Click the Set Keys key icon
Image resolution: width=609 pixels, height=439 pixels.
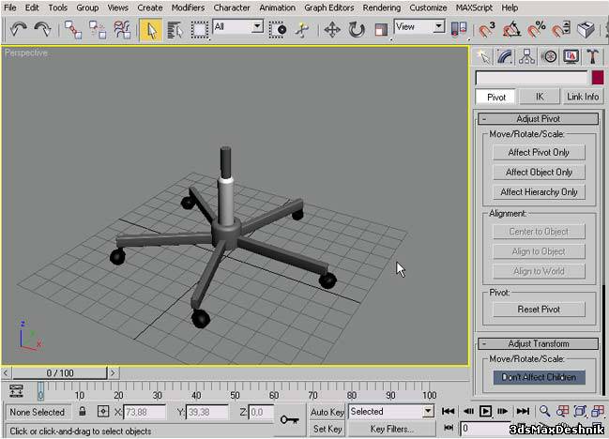pos(289,419)
